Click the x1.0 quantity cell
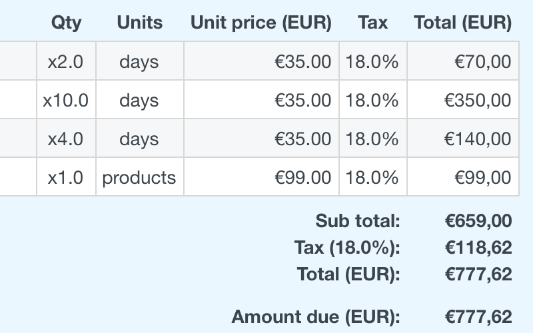533x333 pixels. (x=66, y=178)
